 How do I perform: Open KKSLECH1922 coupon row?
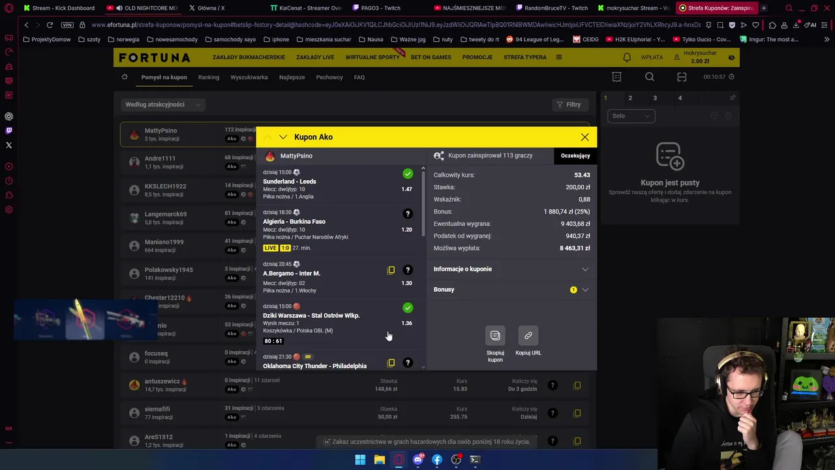(189, 190)
